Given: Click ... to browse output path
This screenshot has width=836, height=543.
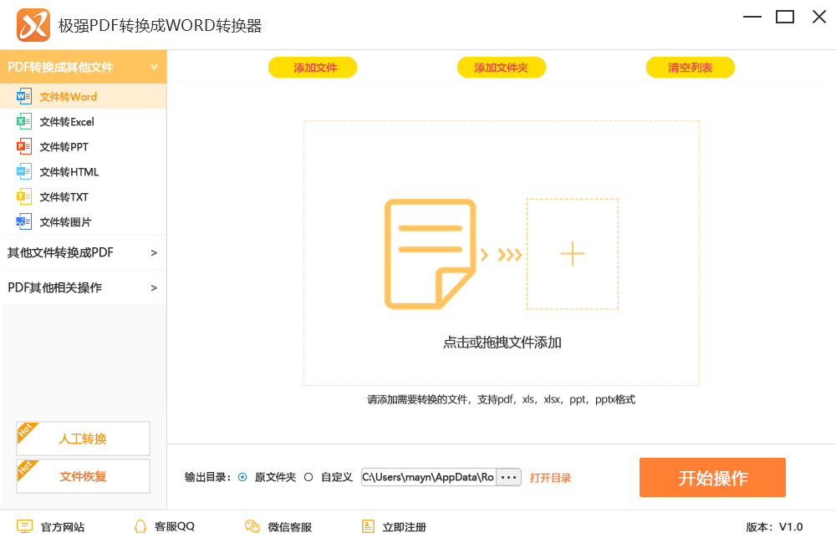Looking at the screenshot, I should [508, 477].
